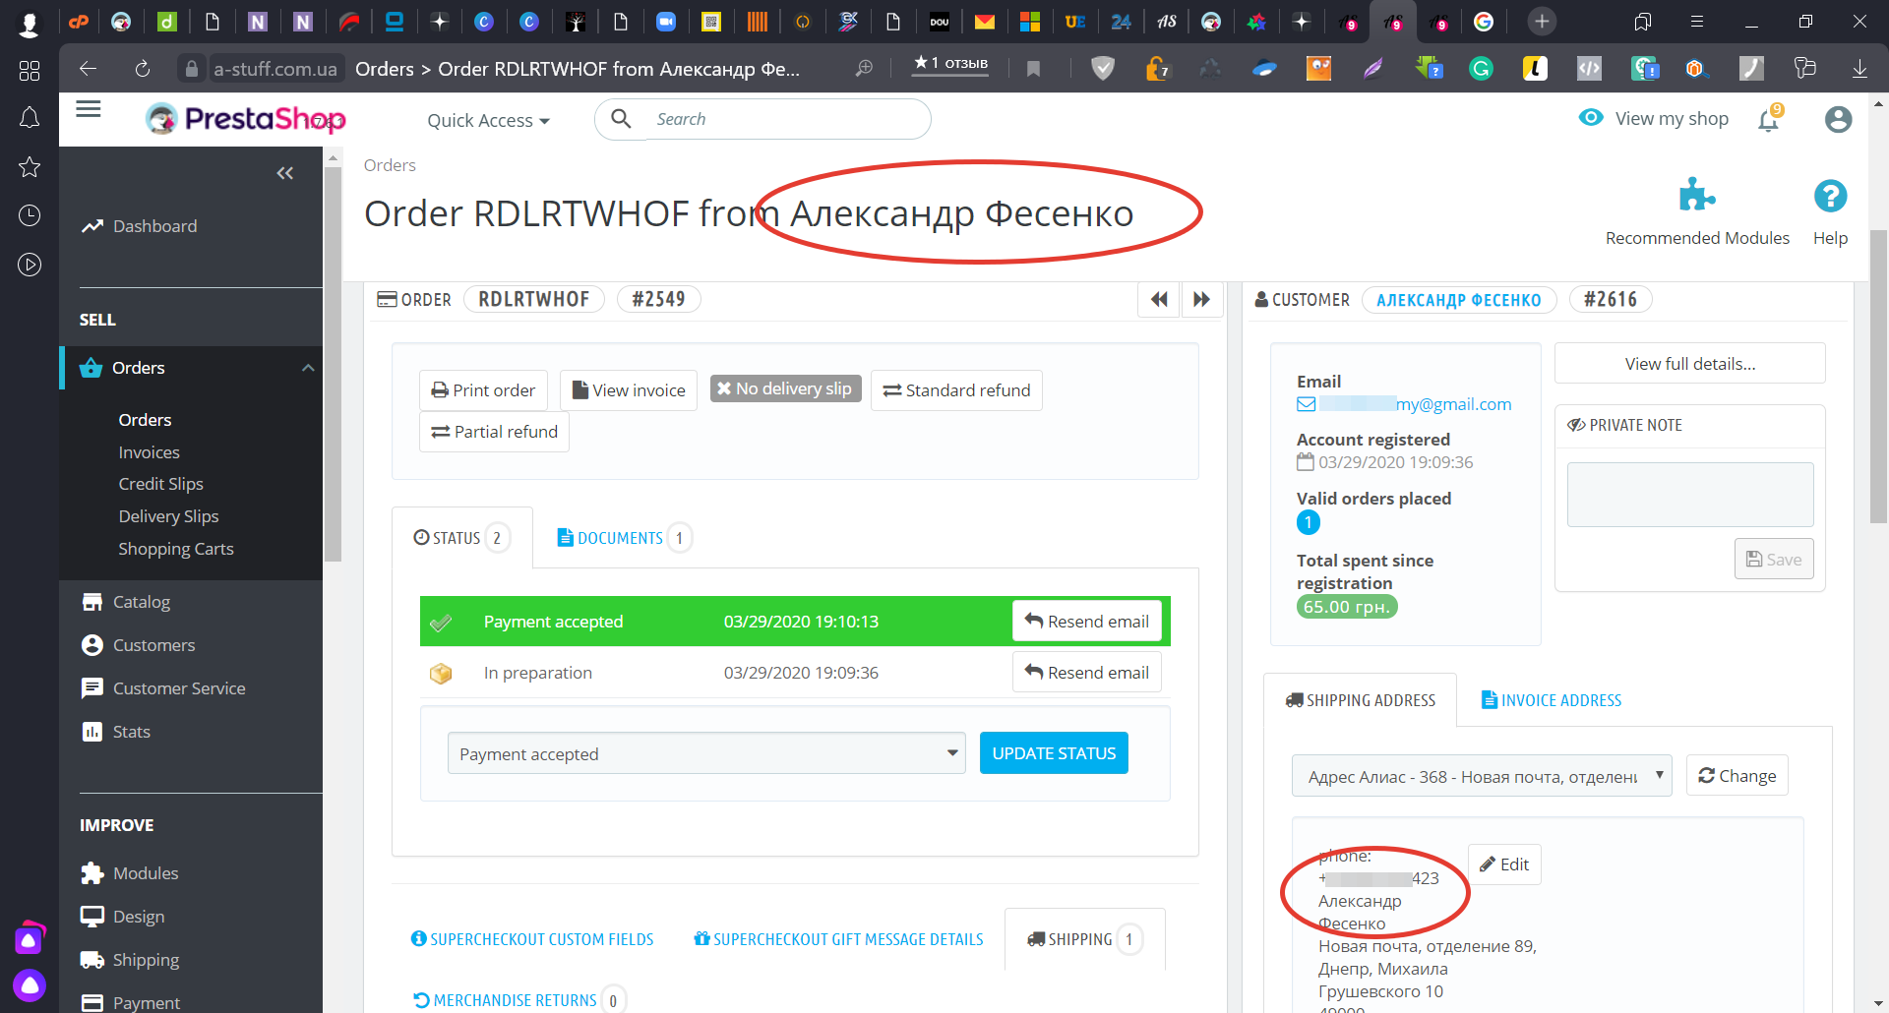Switch to the Status tab
Viewport: 1889px width, 1013px height.
461,538
